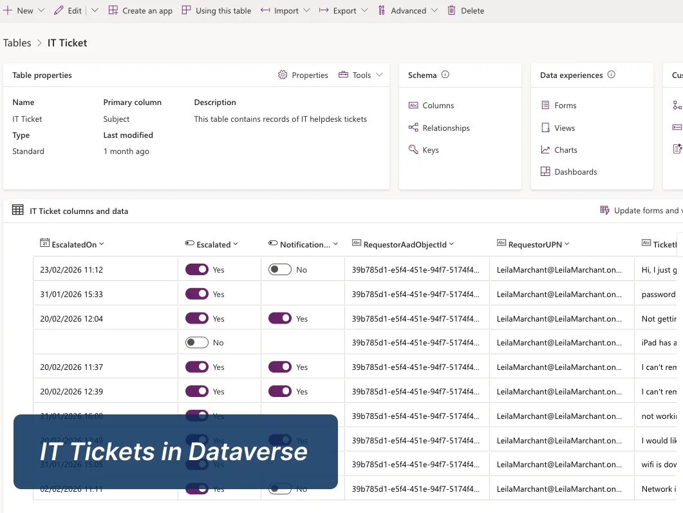Toggle Escalated for the 20/02/2026 12:04 row

[197, 318]
